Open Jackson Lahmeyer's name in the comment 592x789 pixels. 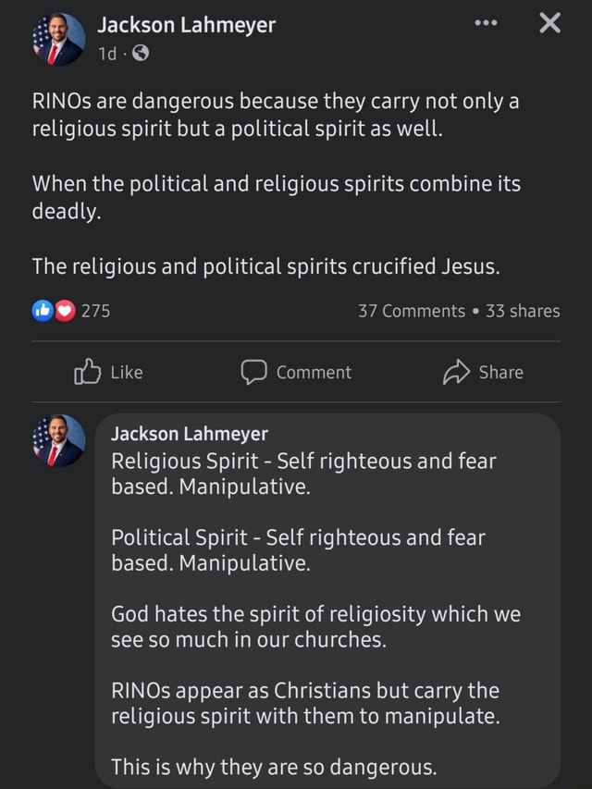coord(190,433)
